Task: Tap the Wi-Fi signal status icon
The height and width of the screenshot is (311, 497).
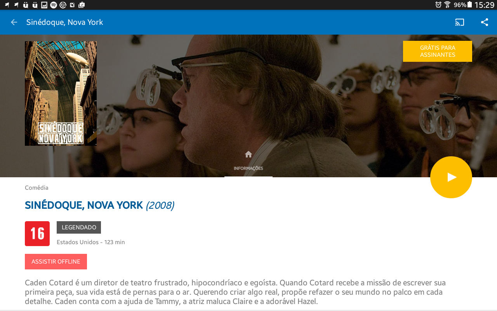Action: pos(447,5)
